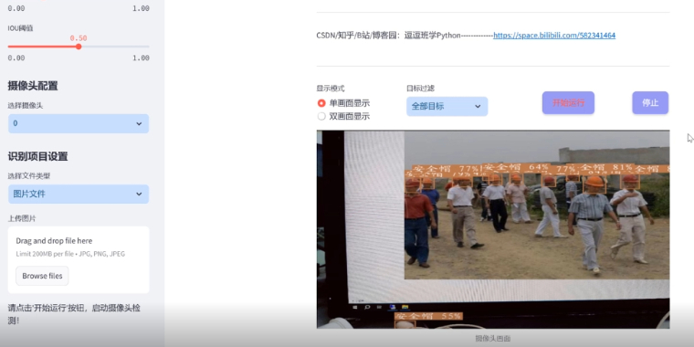Click the IOU threshold slider handle at 0.50

click(x=79, y=47)
